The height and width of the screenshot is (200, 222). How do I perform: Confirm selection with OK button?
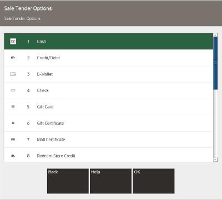point(154,181)
